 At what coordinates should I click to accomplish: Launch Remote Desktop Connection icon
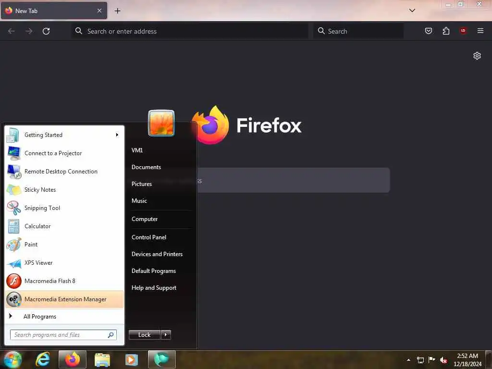pos(14,172)
